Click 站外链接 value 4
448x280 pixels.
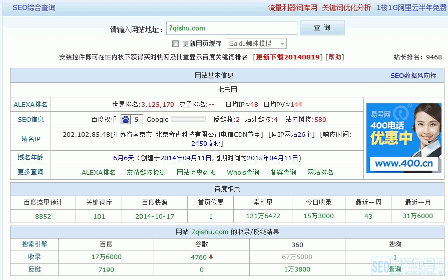point(276,119)
